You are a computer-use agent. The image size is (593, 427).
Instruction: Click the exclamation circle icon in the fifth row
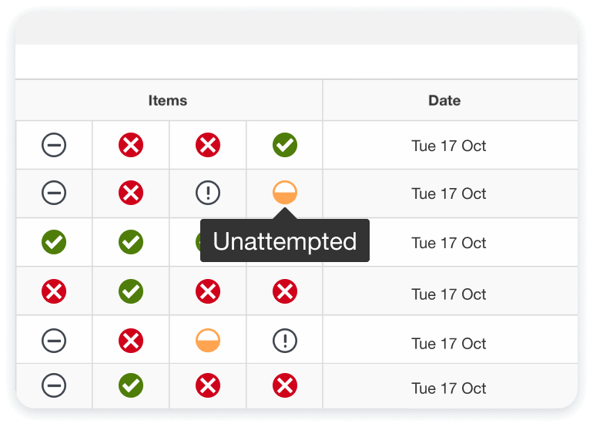tap(285, 341)
